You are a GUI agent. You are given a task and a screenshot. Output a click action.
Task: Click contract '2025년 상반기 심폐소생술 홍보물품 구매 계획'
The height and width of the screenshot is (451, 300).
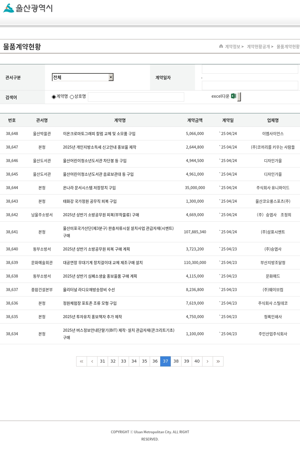pos(100,276)
